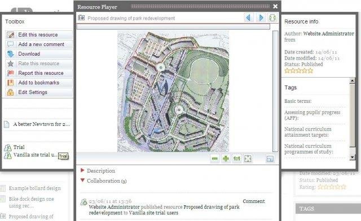Go to next resource with right arrow
This screenshot has width=361, height=221.
261,17
